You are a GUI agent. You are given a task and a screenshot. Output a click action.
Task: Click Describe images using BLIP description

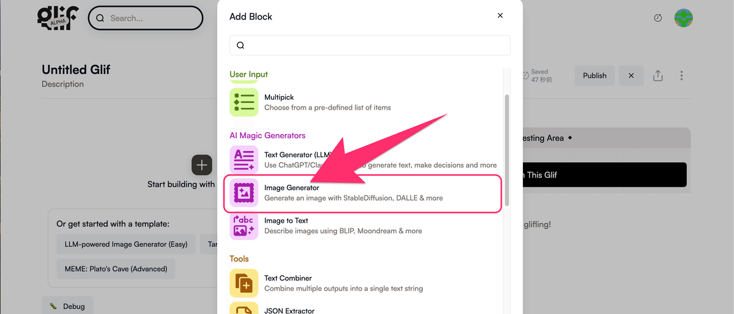(x=343, y=231)
